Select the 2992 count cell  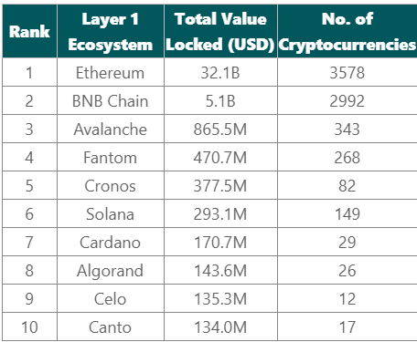[347, 100]
